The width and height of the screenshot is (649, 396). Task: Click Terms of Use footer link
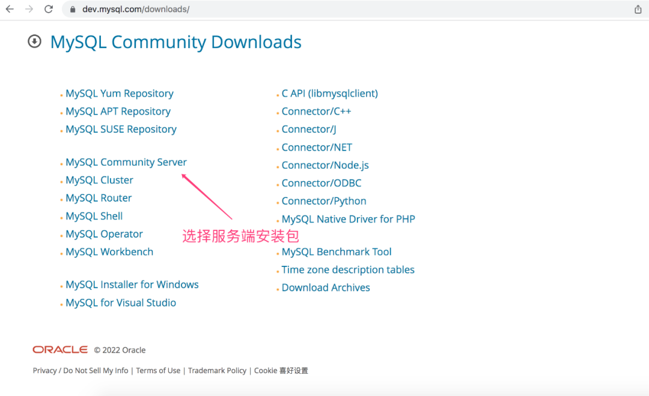click(x=158, y=371)
